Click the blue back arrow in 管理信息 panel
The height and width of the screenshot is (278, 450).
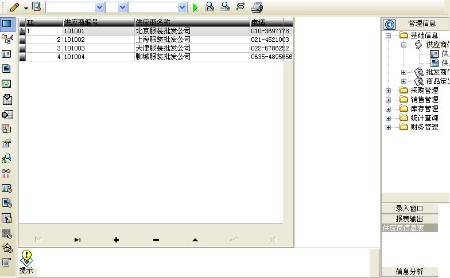click(x=389, y=24)
